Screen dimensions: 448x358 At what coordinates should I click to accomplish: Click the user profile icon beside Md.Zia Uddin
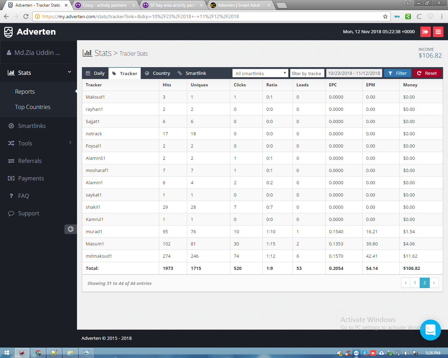click(x=9, y=53)
